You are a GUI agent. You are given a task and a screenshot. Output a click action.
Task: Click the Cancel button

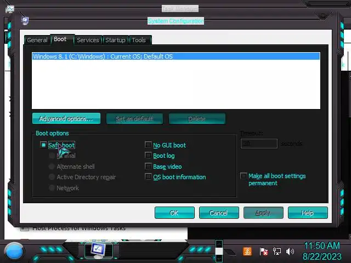click(219, 213)
